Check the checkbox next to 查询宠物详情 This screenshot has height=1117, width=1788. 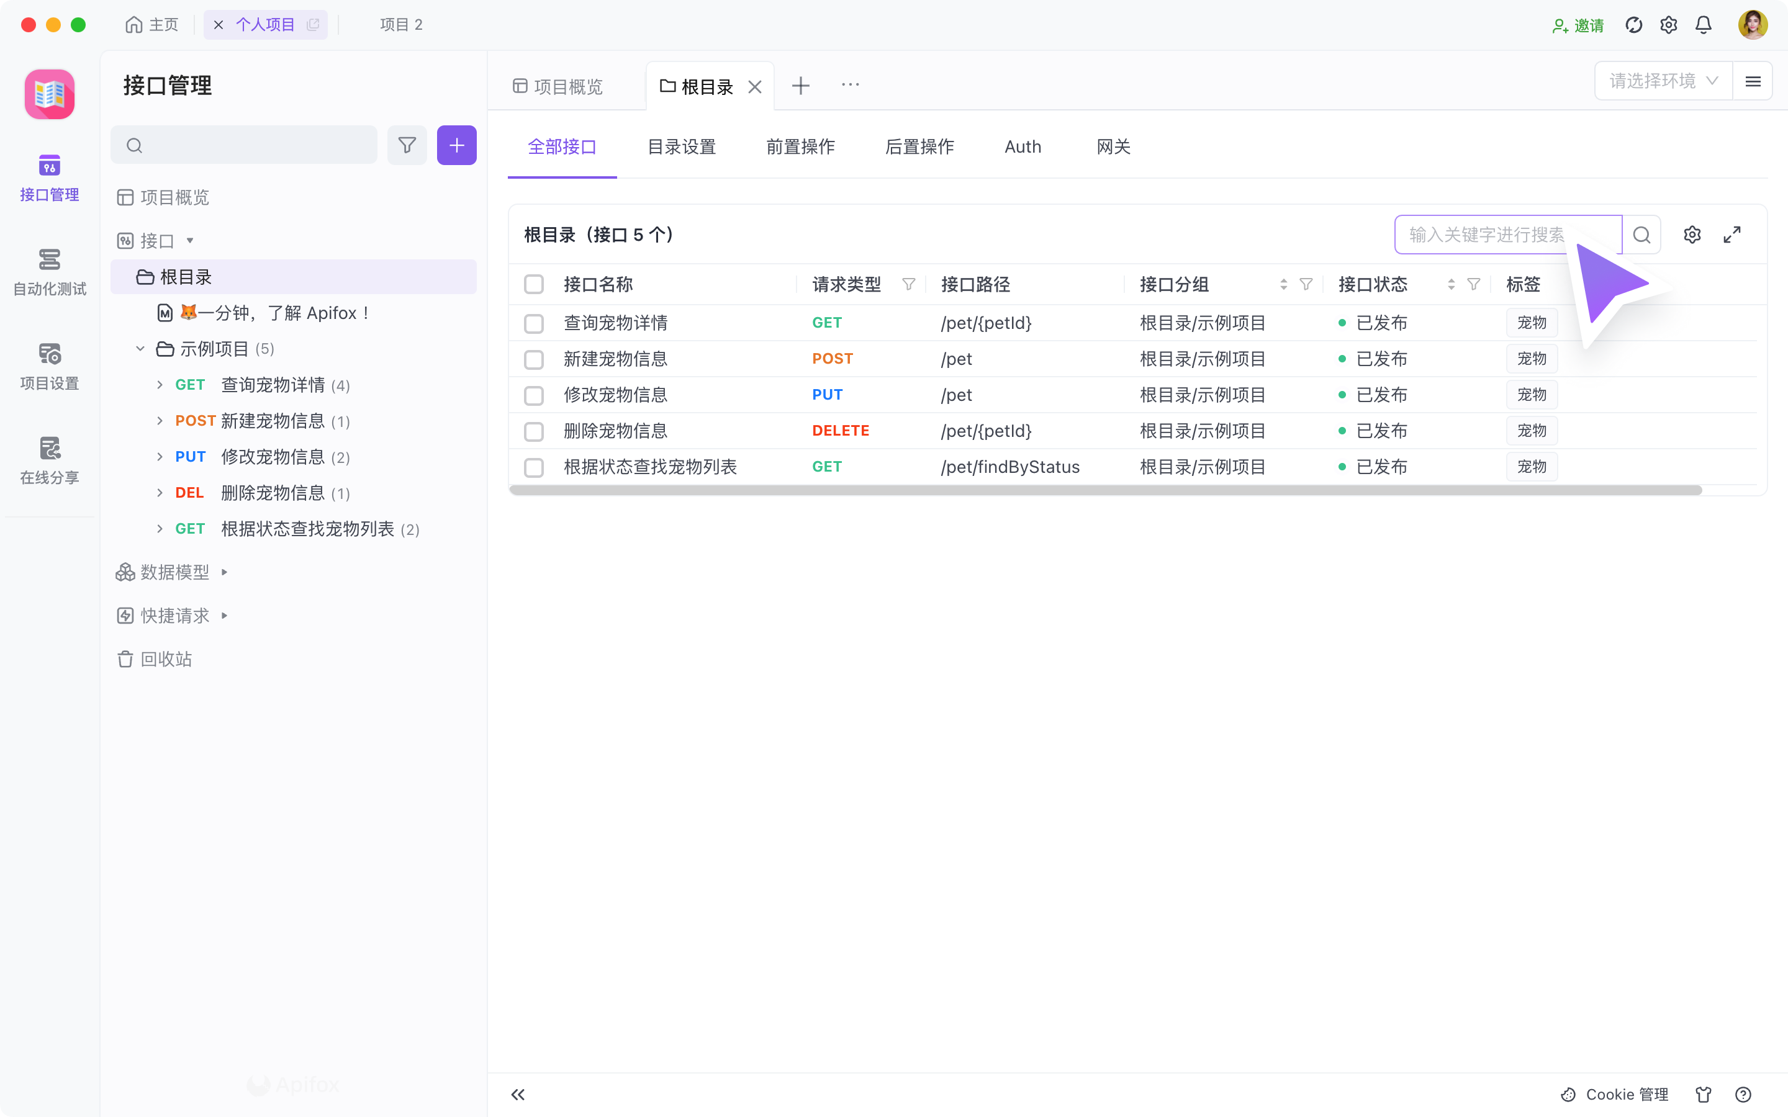click(534, 323)
